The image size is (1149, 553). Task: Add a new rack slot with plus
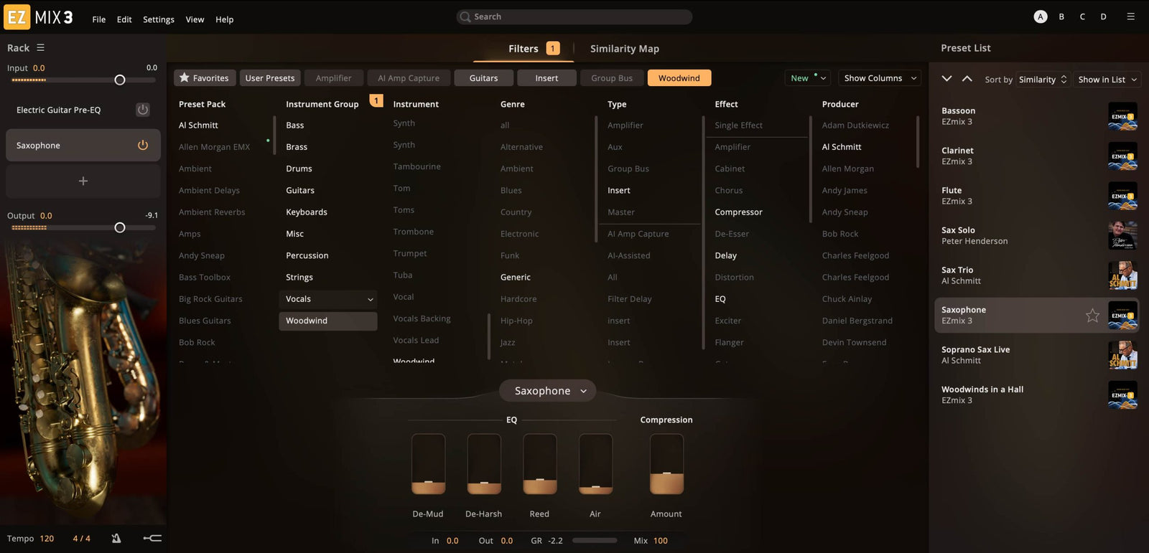coord(83,181)
